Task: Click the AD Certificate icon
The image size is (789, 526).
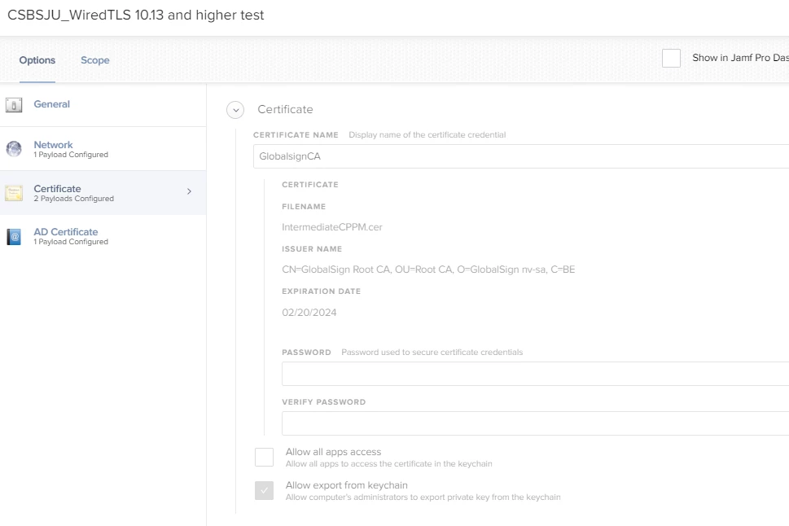Action: (x=14, y=236)
